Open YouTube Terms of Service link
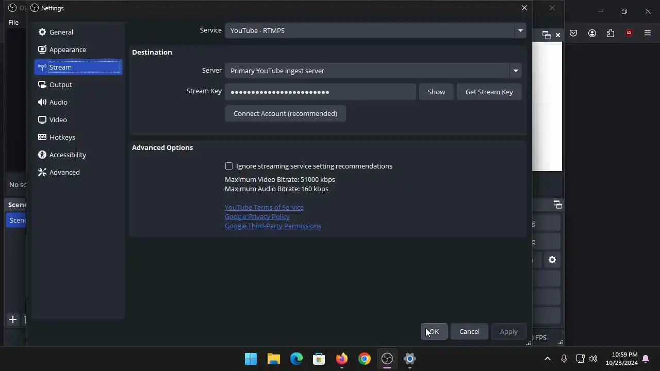The image size is (660, 371). (264, 207)
